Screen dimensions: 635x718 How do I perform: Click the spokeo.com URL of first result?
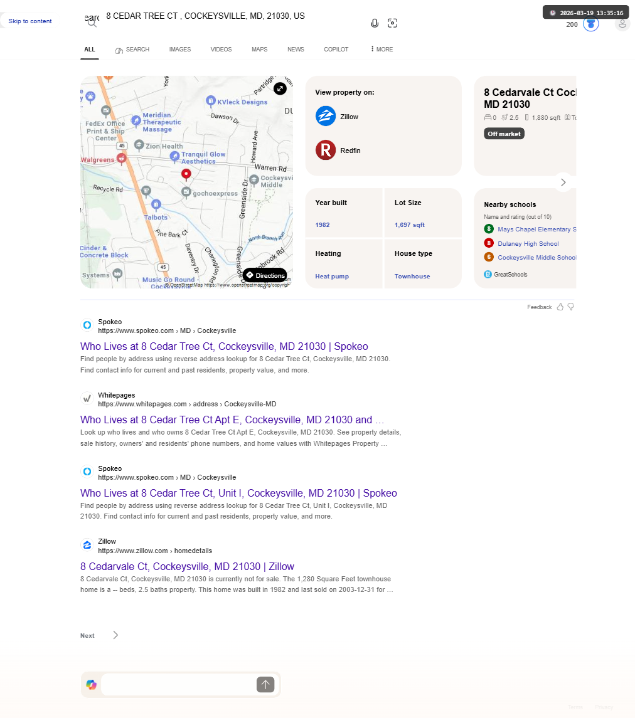[167, 330]
